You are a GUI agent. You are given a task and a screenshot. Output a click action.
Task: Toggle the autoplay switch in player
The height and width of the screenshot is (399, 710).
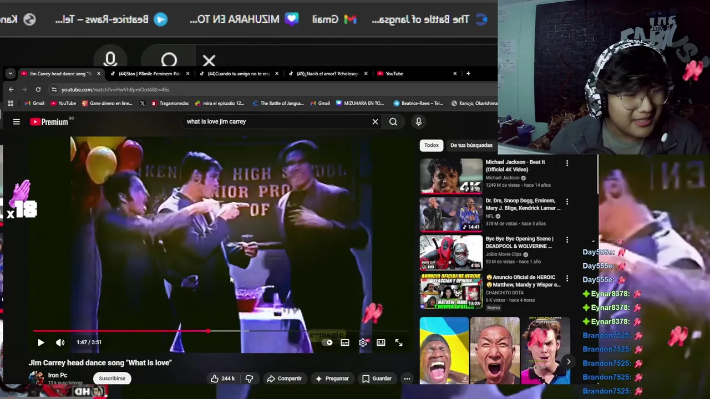tap(328, 342)
